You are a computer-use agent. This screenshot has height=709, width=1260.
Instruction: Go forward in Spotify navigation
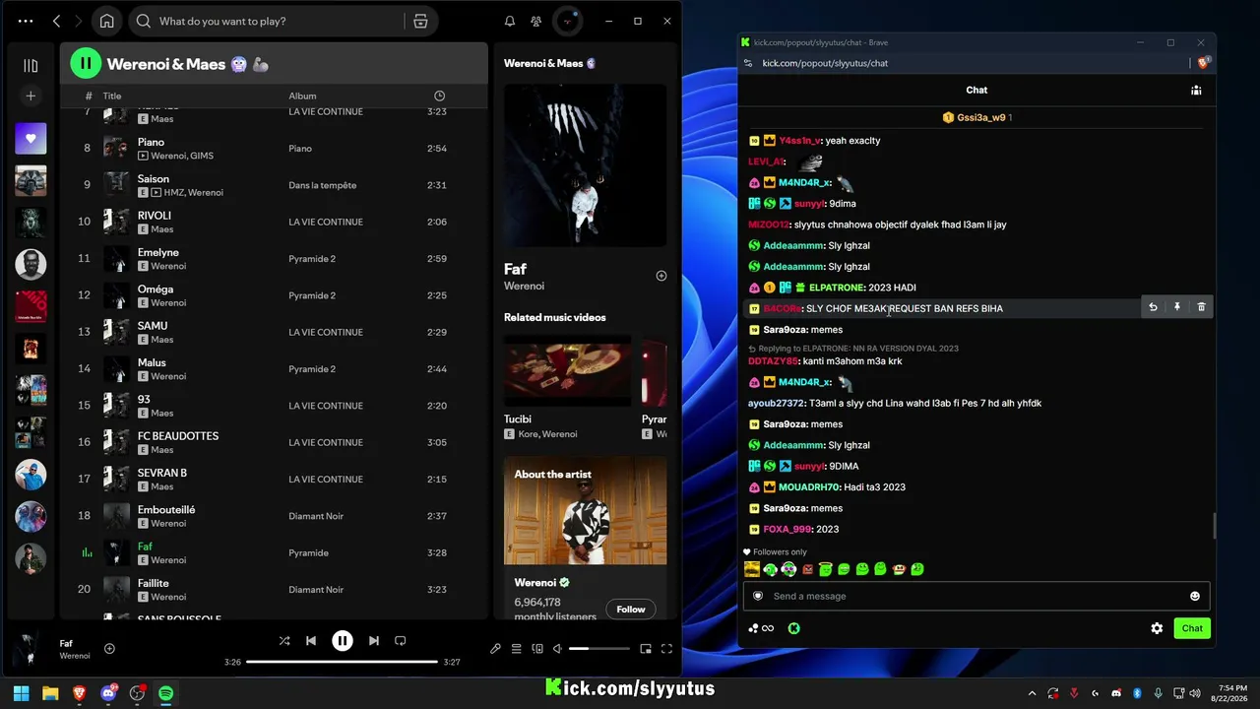[x=79, y=21]
